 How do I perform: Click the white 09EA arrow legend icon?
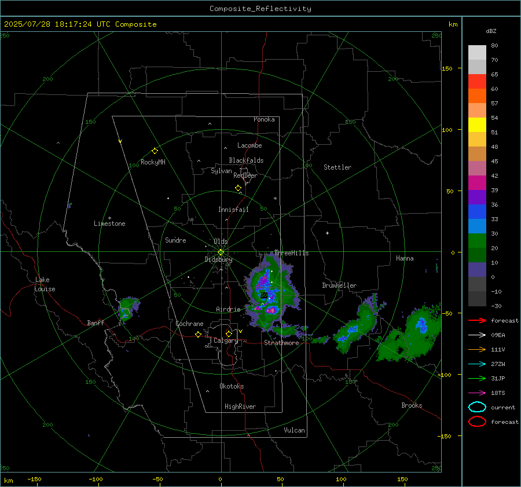click(477, 335)
